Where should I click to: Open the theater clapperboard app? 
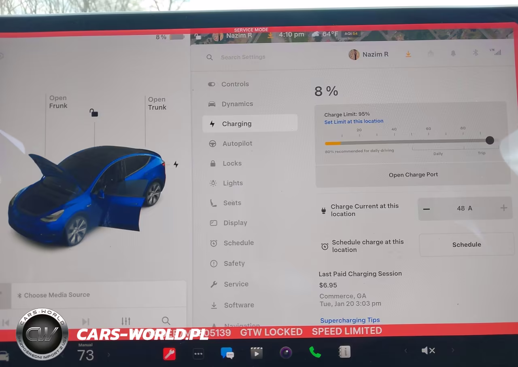point(256,353)
